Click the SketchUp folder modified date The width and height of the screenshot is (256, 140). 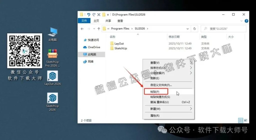coord(180,48)
